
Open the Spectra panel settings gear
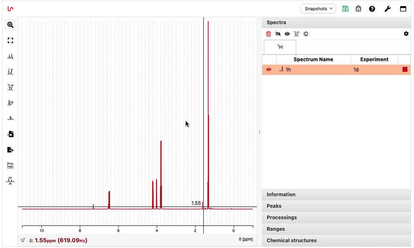[406, 34]
